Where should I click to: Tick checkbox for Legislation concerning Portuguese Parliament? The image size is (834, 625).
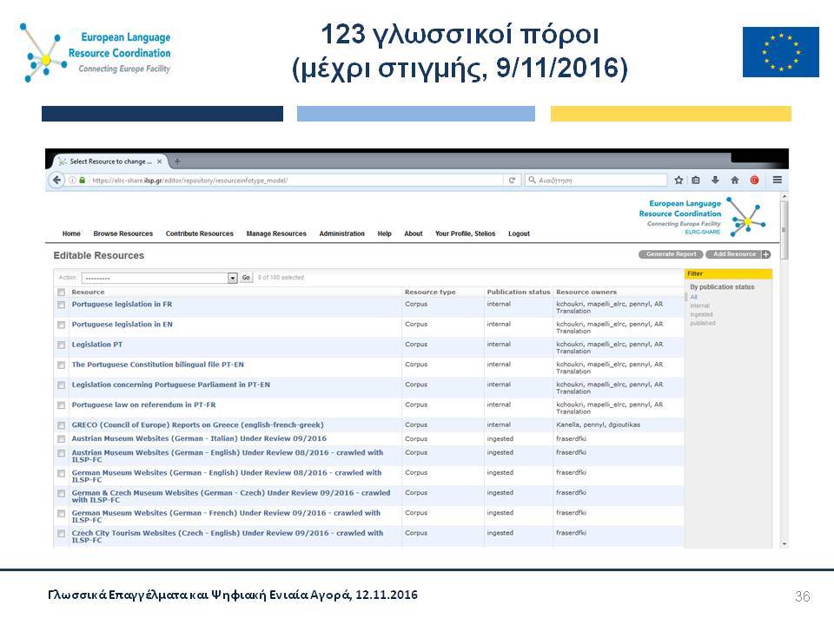(61, 385)
